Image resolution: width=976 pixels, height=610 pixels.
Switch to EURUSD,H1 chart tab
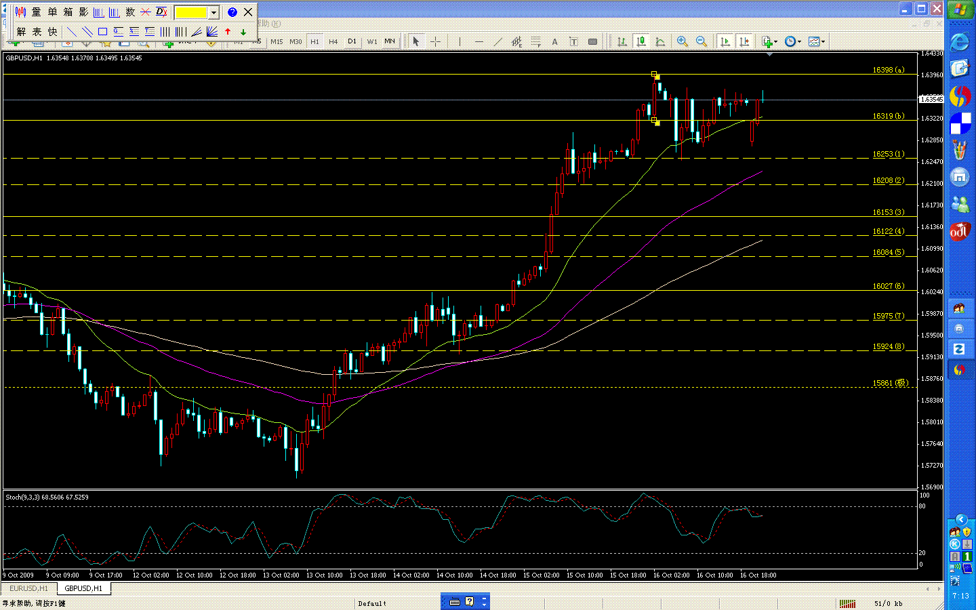(x=29, y=588)
